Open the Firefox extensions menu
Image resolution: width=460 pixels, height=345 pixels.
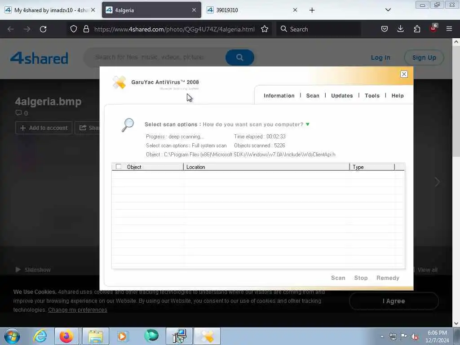click(417, 29)
